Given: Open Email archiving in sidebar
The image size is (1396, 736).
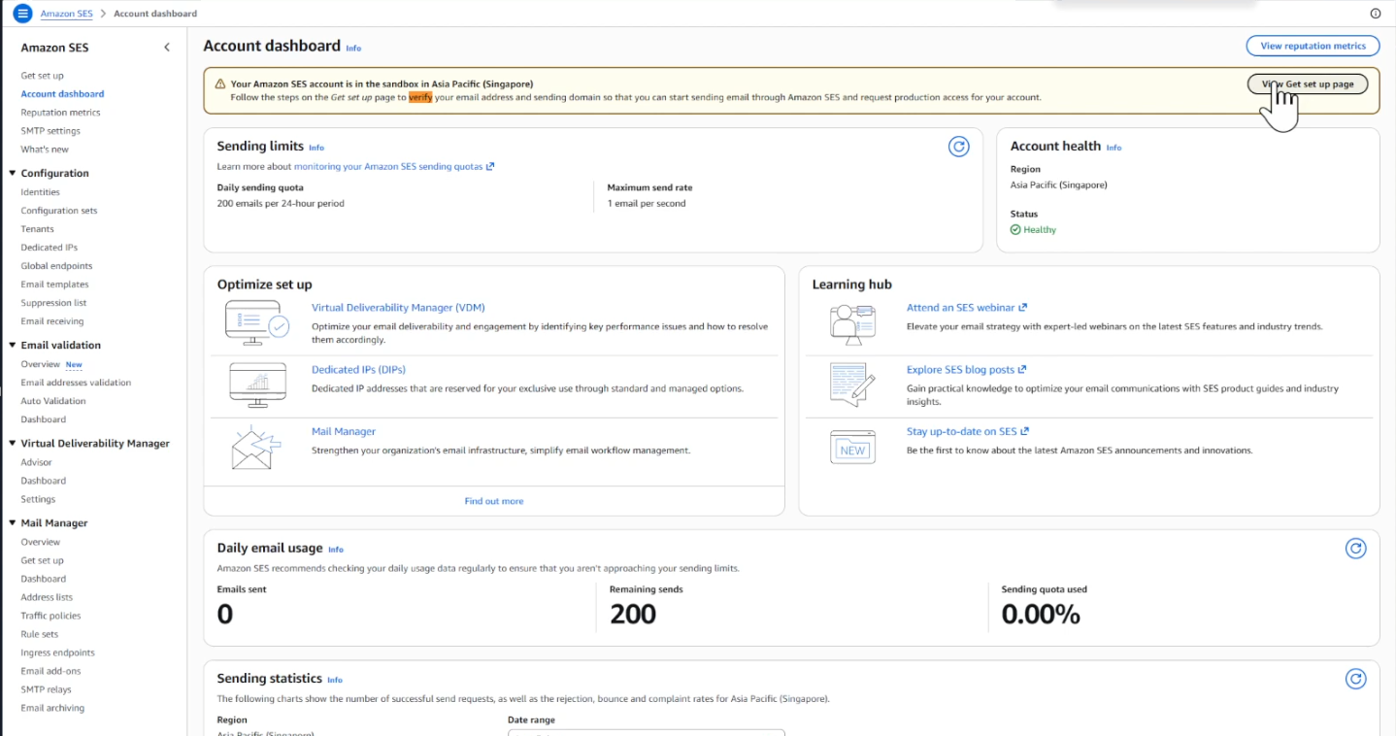Looking at the screenshot, I should pos(52,708).
